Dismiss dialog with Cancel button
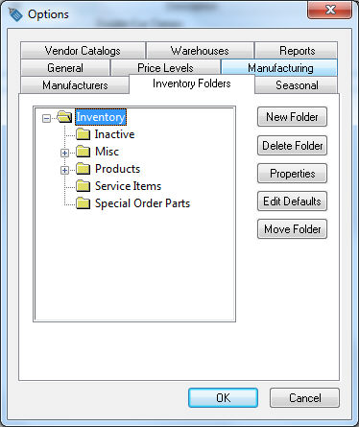359x427 pixels. [304, 398]
